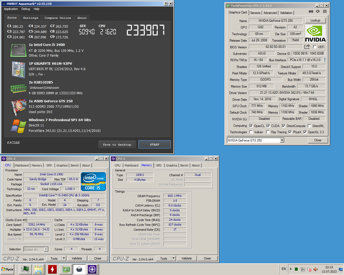Click the EN language indicator

pyautogui.click(x=284, y=269)
